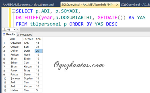Click the ADI column header
Image resolution: width=150 pixels, height=93 pixels.
(16, 39)
